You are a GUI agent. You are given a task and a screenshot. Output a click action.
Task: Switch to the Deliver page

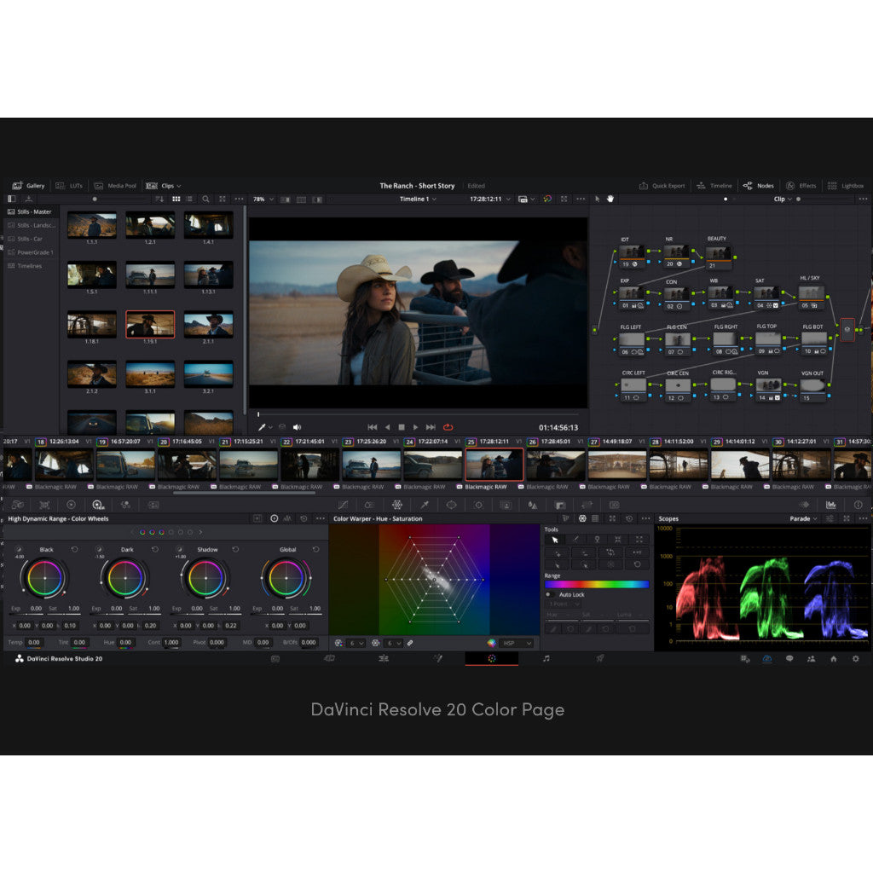[x=600, y=658]
